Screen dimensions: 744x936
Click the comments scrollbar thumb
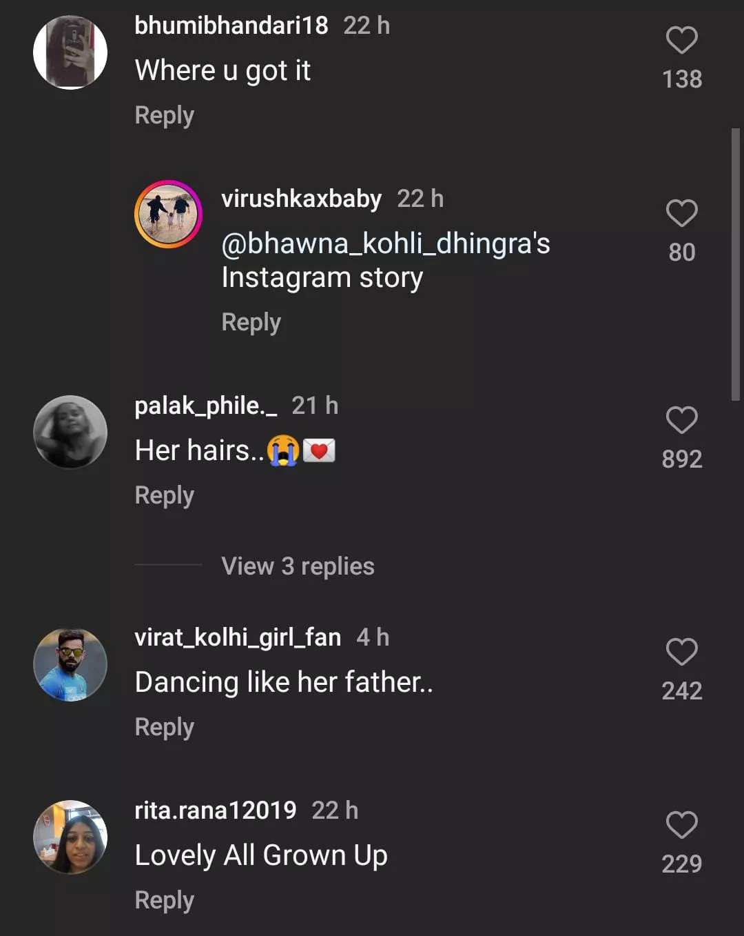click(735, 263)
